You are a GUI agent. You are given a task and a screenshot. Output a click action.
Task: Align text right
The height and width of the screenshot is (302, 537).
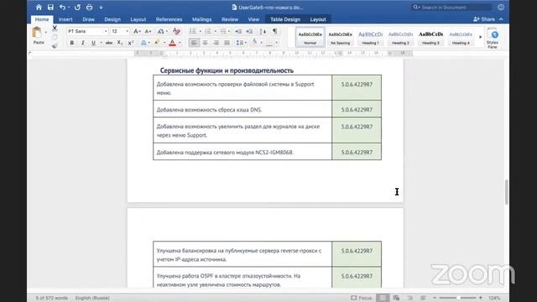(216, 43)
